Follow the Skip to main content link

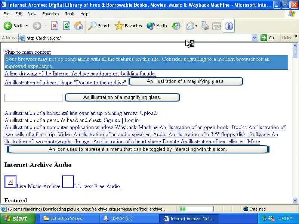(28, 52)
